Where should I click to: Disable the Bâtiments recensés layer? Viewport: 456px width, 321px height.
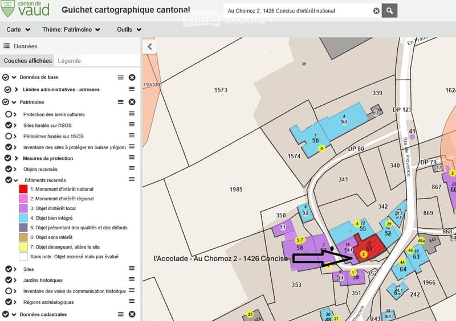tap(9, 180)
